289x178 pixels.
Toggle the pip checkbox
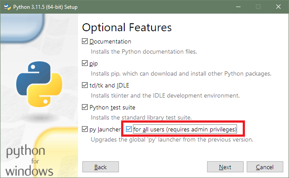click(x=85, y=64)
